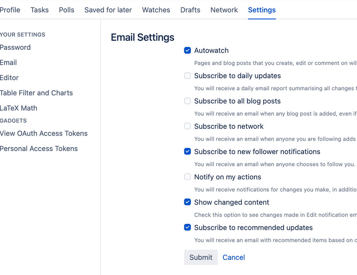
Task: Disable new follower notifications checkbox
Action: pos(187,152)
